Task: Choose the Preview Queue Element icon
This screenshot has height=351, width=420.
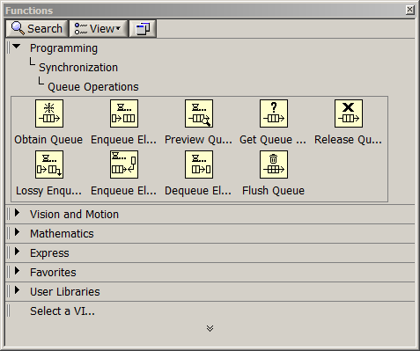Action: pos(199,113)
